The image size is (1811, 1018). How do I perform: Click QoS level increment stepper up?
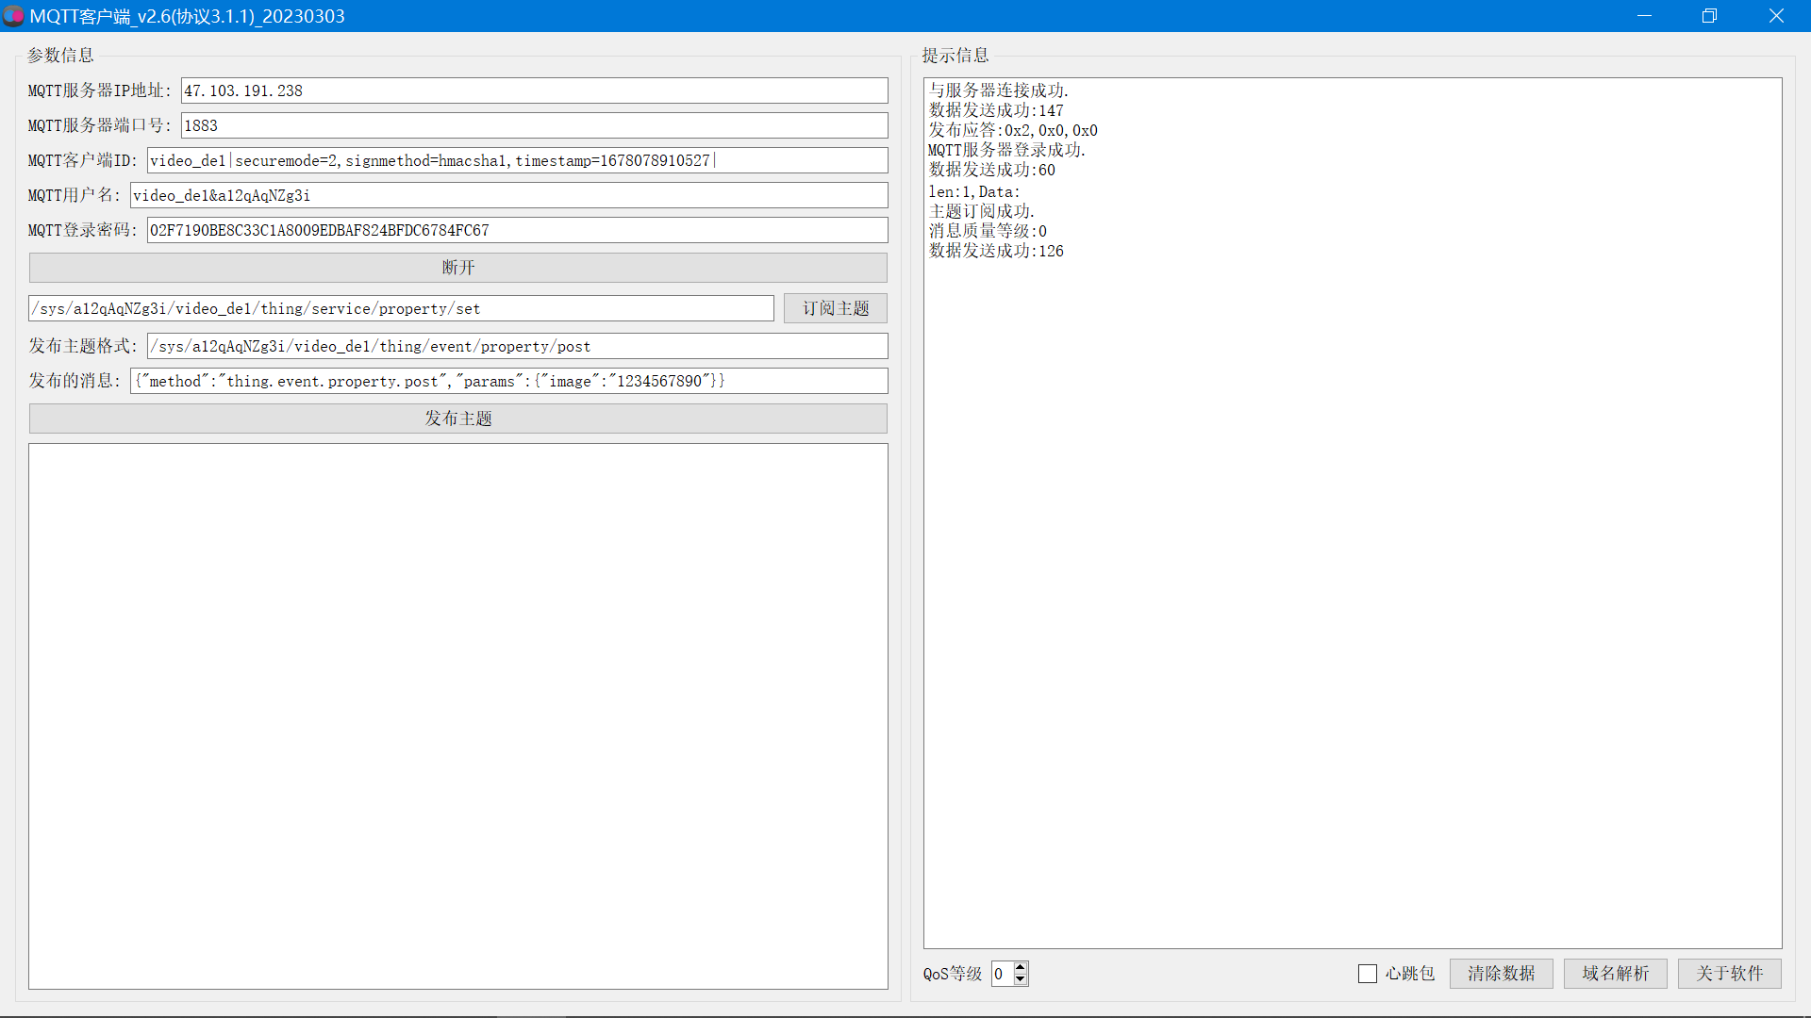point(1020,968)
